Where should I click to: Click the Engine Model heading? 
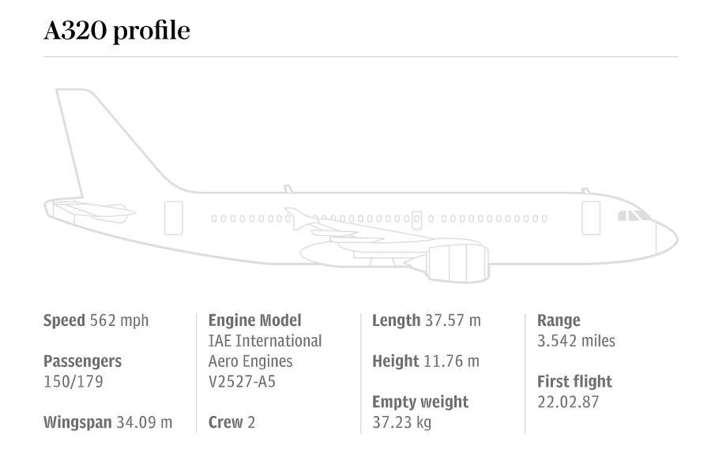point(254,320)
